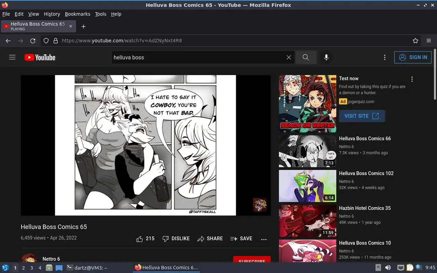Click the Helluva Boss Comics 102 title
This screenshot has height=273, width=437.
[x=366, y=173]
